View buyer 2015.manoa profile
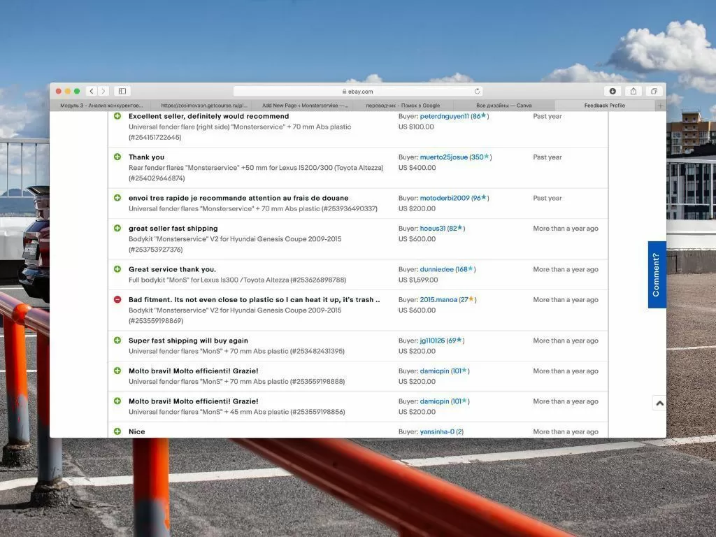716x537 pixels. [438, 299]
